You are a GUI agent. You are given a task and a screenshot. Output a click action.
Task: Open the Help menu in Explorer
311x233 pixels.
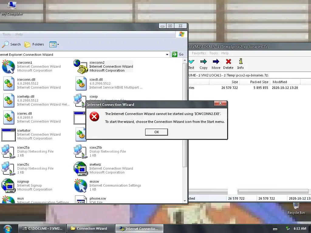coord(19,34)
